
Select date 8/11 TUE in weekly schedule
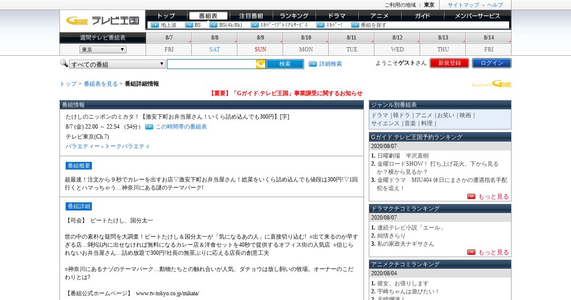(352, 44)
